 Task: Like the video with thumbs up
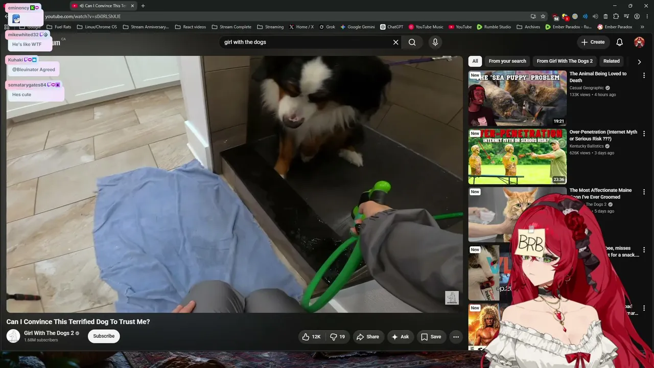click(x=311, y=337)
